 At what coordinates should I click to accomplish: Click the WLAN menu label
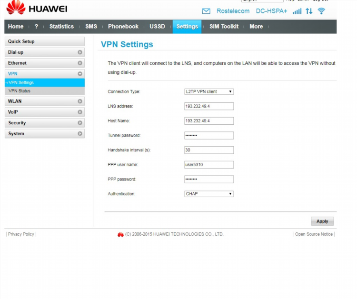click(x=15, y=101)
